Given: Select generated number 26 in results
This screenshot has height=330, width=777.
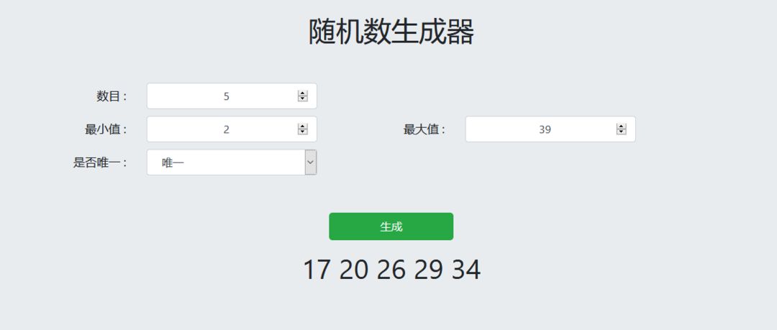Looking at the screenshot, I should 391,270.
